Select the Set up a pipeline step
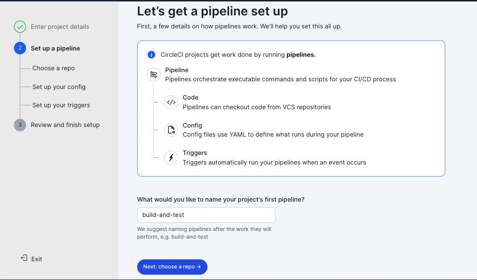The width and height of the screenshot is (477, 280). (55, 48)
